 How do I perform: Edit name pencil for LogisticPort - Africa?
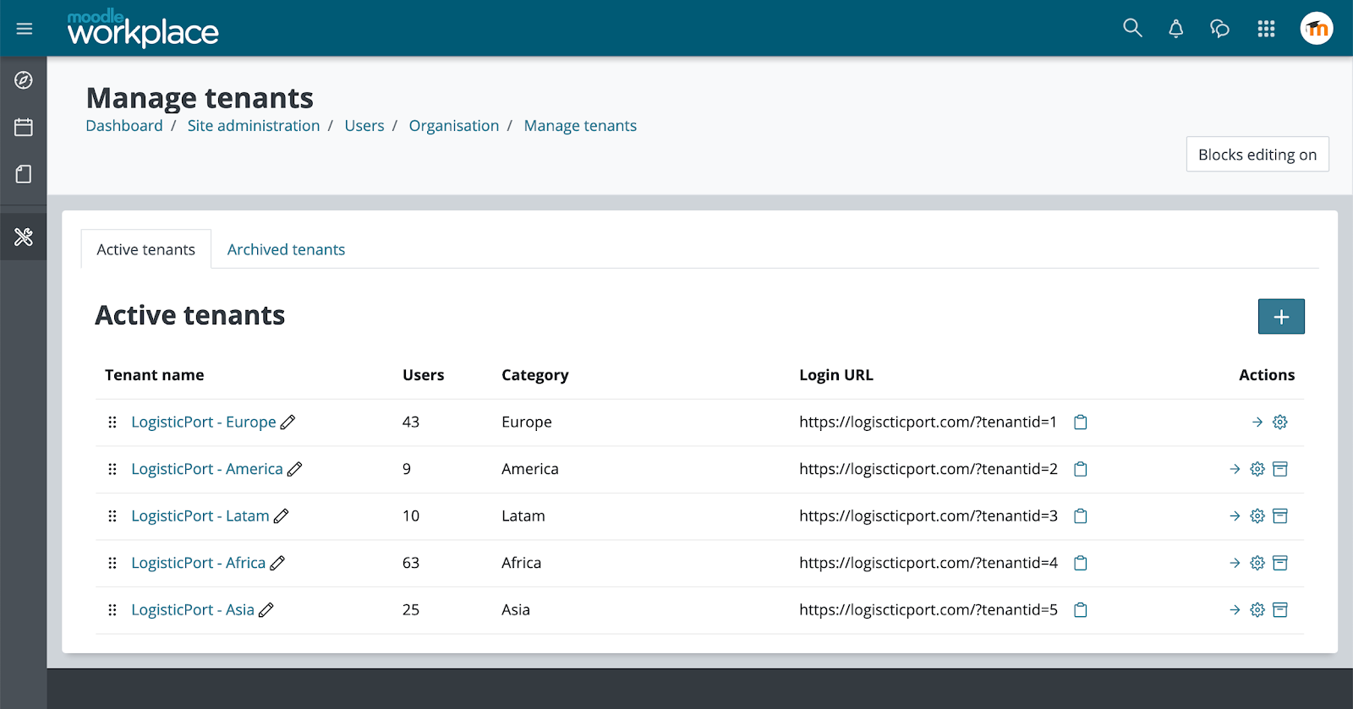pos(277,563)
